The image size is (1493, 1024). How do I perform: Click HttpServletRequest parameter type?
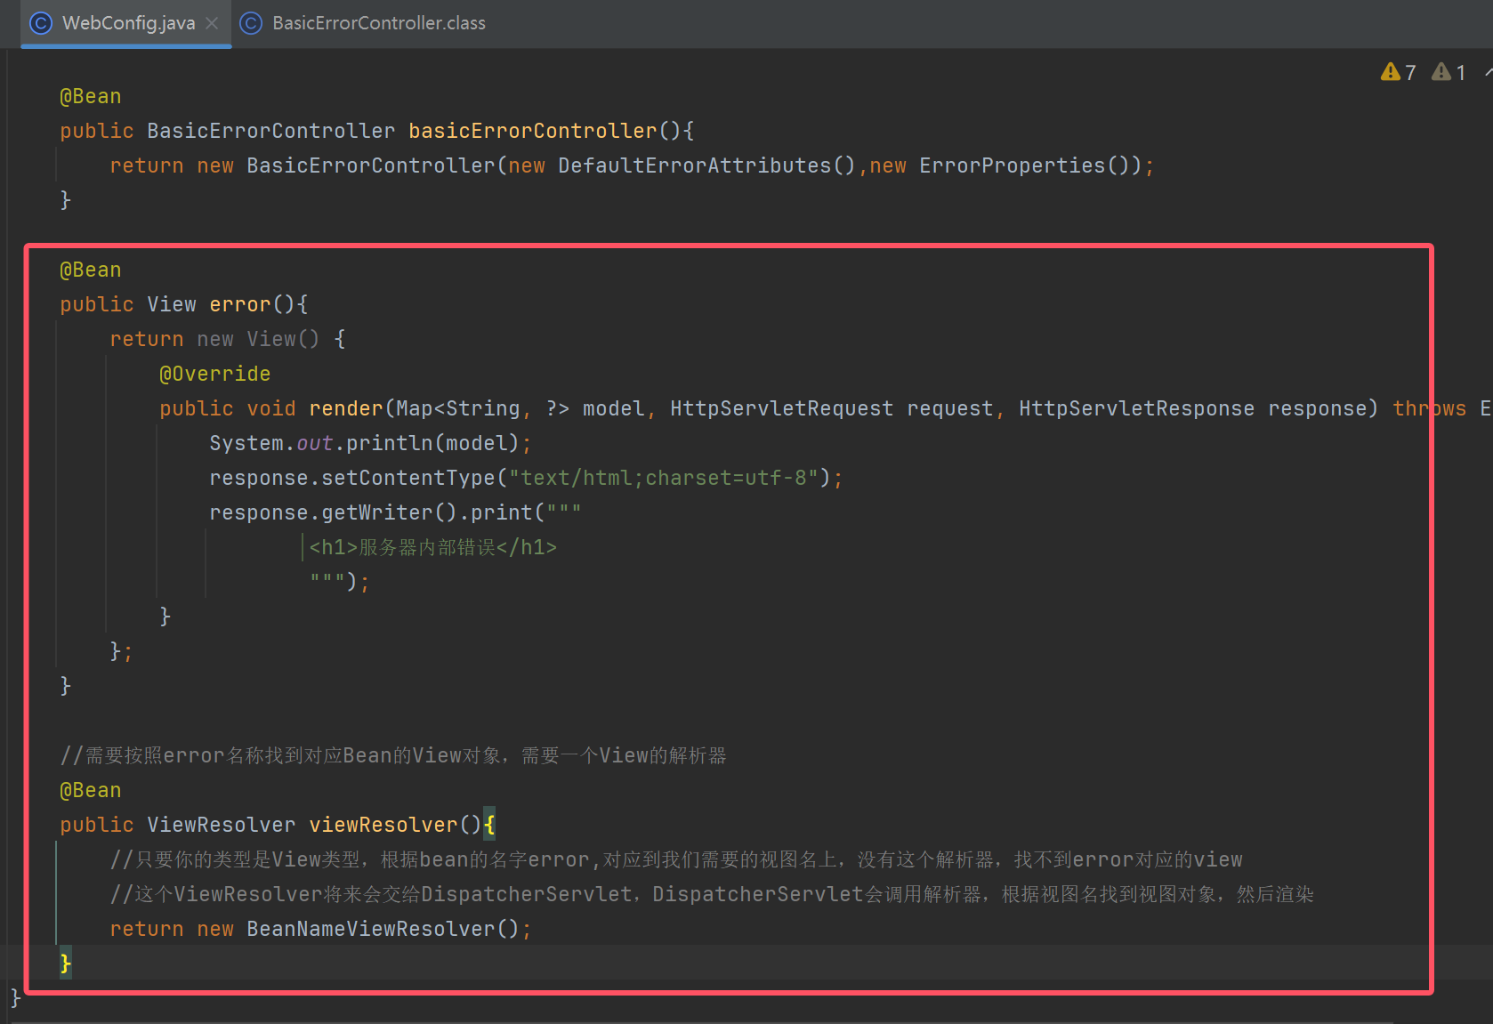(x=781, y=408)
